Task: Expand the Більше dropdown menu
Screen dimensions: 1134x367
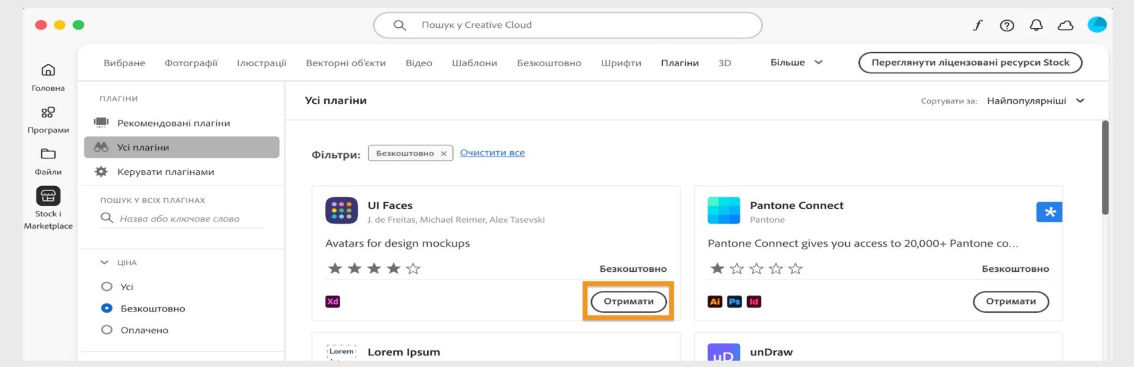Action: 796,63
